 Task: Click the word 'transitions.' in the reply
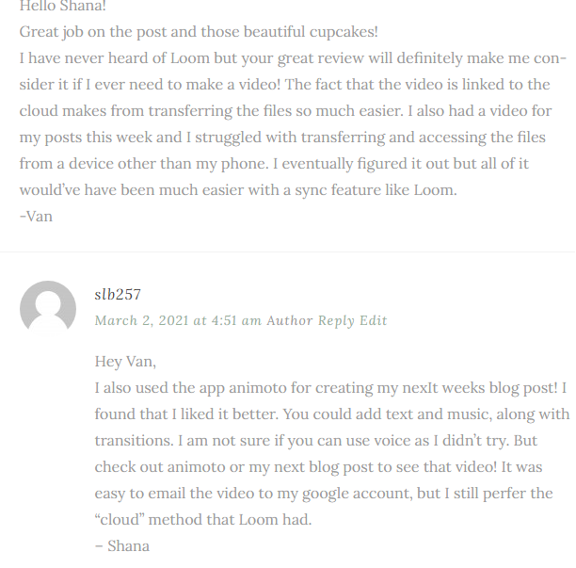pyautogui.click(x=134, y=441)
